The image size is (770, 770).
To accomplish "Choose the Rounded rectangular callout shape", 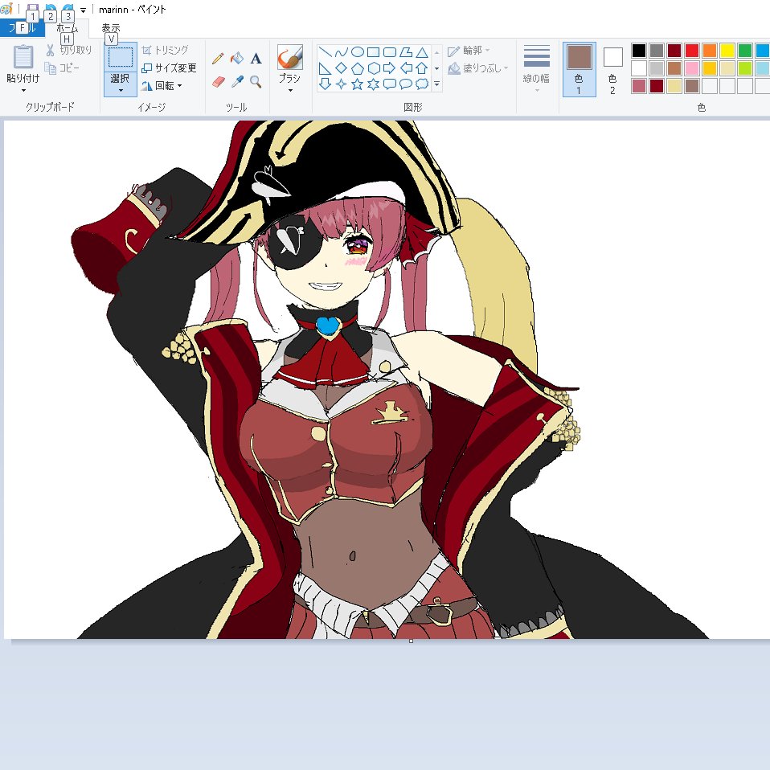I will pyautogui.click(x=389, y=84).
